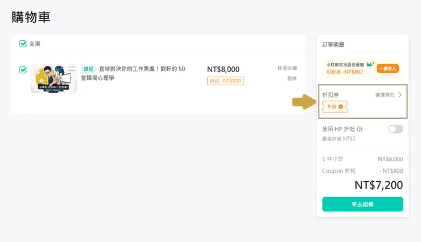This screenshot has height=242, width=421.
Task: Open the course thumbnail image
Action: tap(53, 78)
